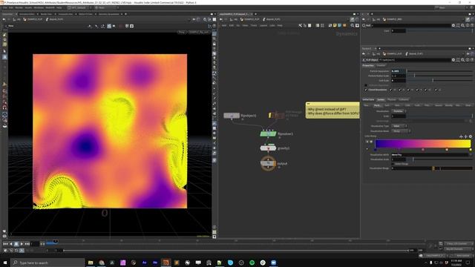The image size is (475, 267).
Task: Jump to the last frame in playbar
Action: tap(27, 244)
